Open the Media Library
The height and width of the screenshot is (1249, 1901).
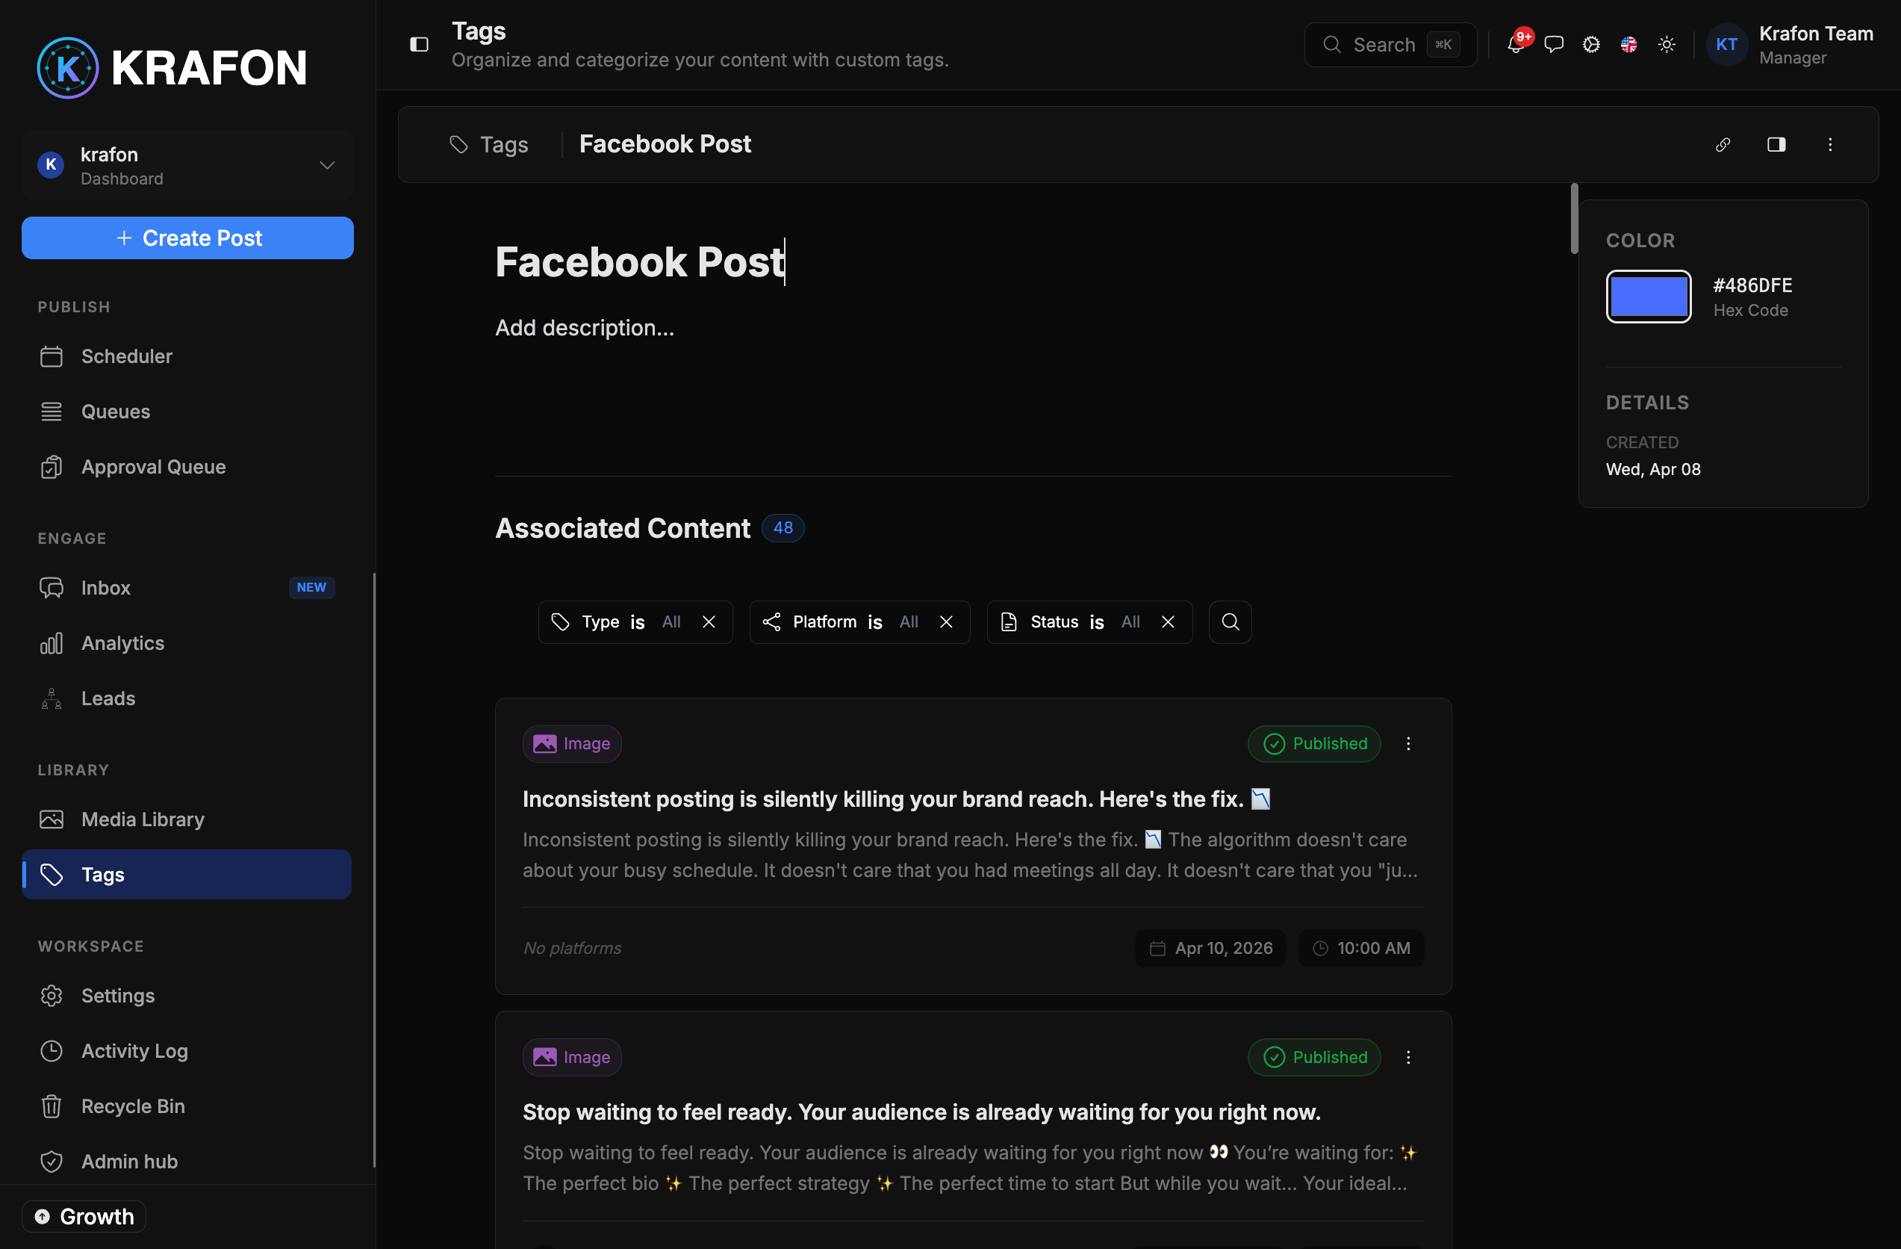(x=187, y=819)
